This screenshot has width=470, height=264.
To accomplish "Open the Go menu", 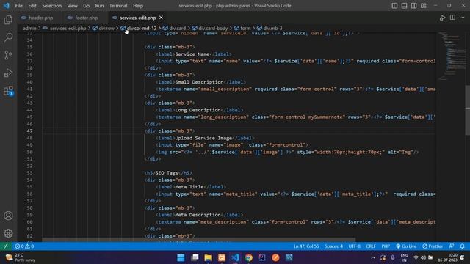I will tap(87, 6).
